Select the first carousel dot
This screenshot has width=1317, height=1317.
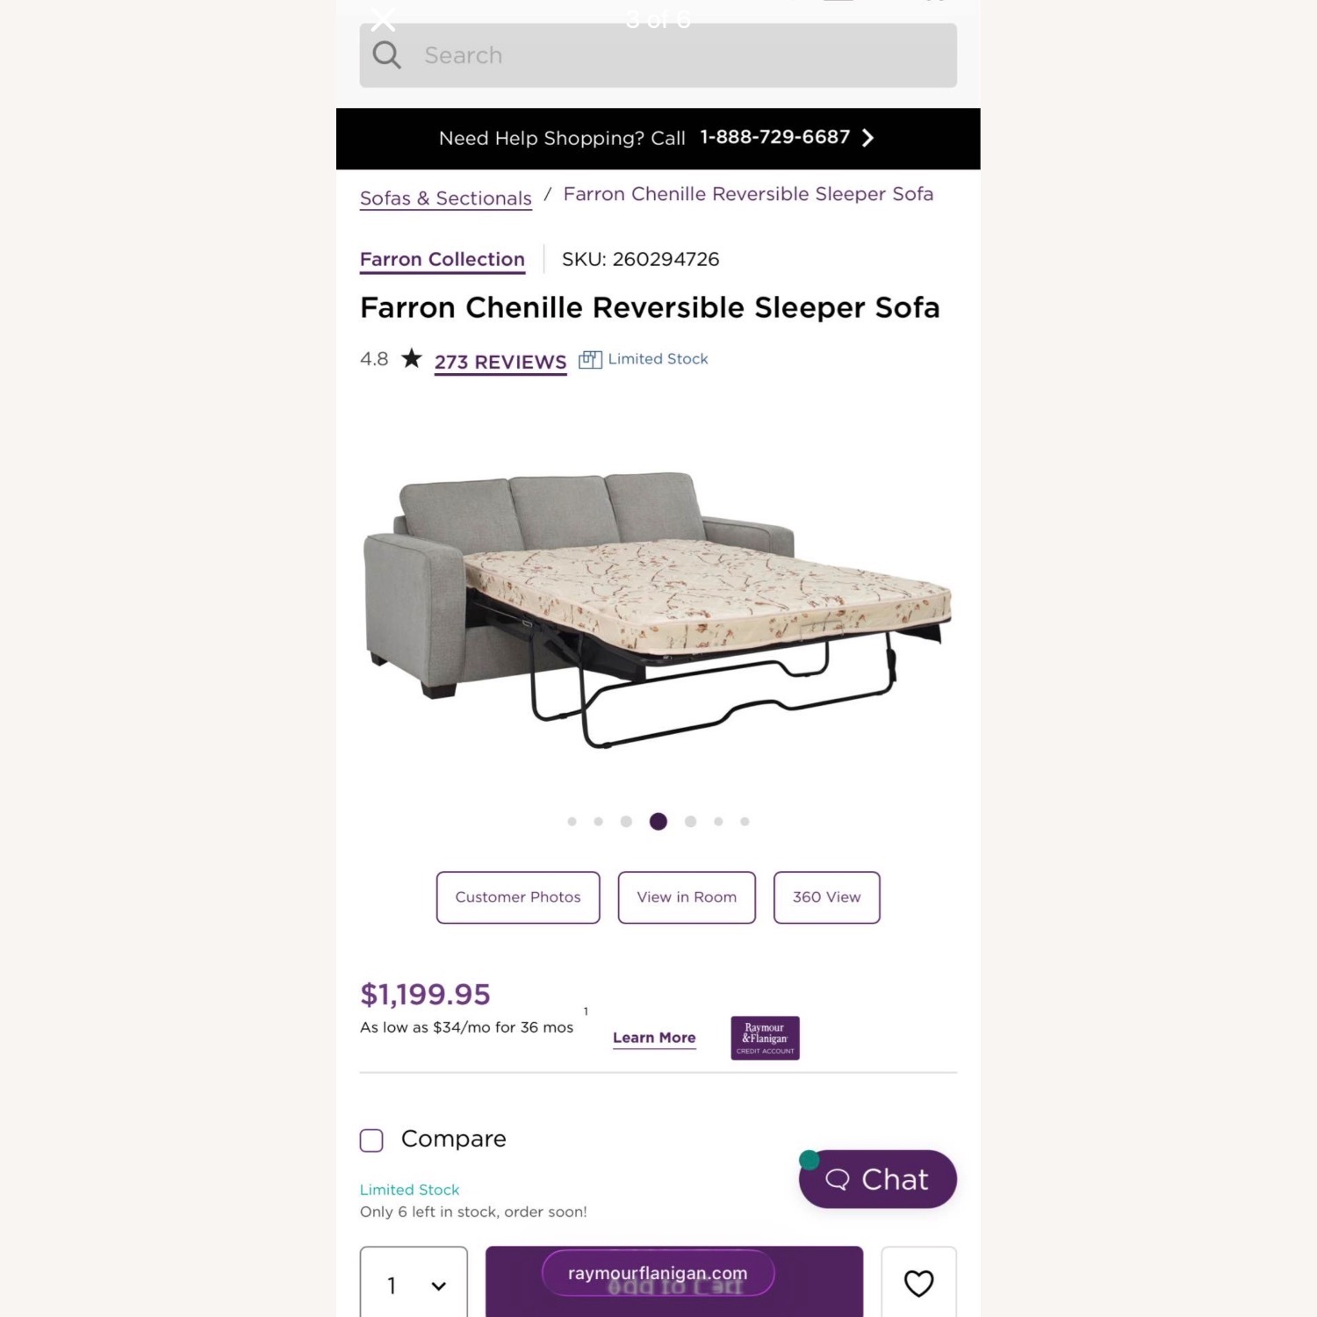tap(572, 821)
